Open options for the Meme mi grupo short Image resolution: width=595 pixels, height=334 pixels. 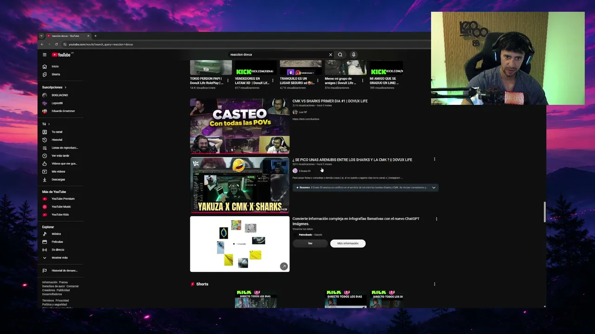tap(363, 81)
